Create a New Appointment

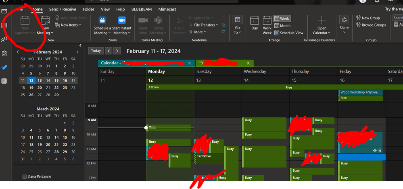click(x=25, y=25)
